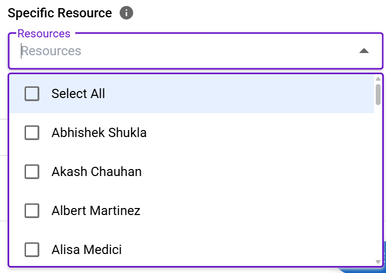Image resolution: width=386 pixels, height=273 pixels.
Task: Select the Akash Chauhan name label
Action: pos(96,172)
